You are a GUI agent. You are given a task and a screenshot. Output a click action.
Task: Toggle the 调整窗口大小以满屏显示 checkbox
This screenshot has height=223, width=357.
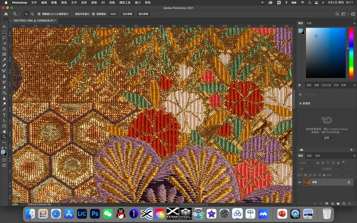pos(39,14)
